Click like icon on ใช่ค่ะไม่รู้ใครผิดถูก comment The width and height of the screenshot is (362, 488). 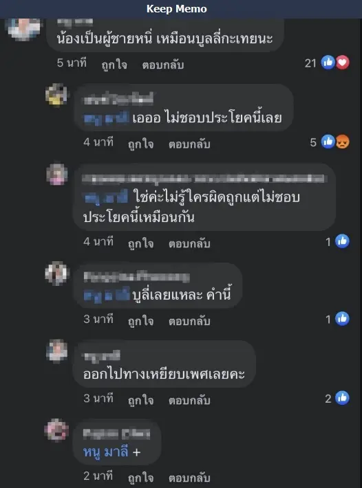click(342, 241)
